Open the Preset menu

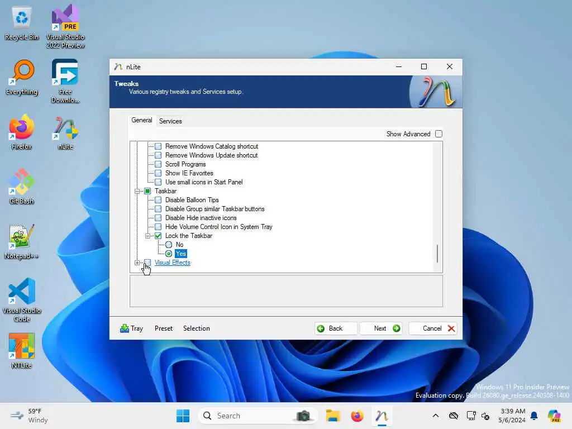click(164, 328)
